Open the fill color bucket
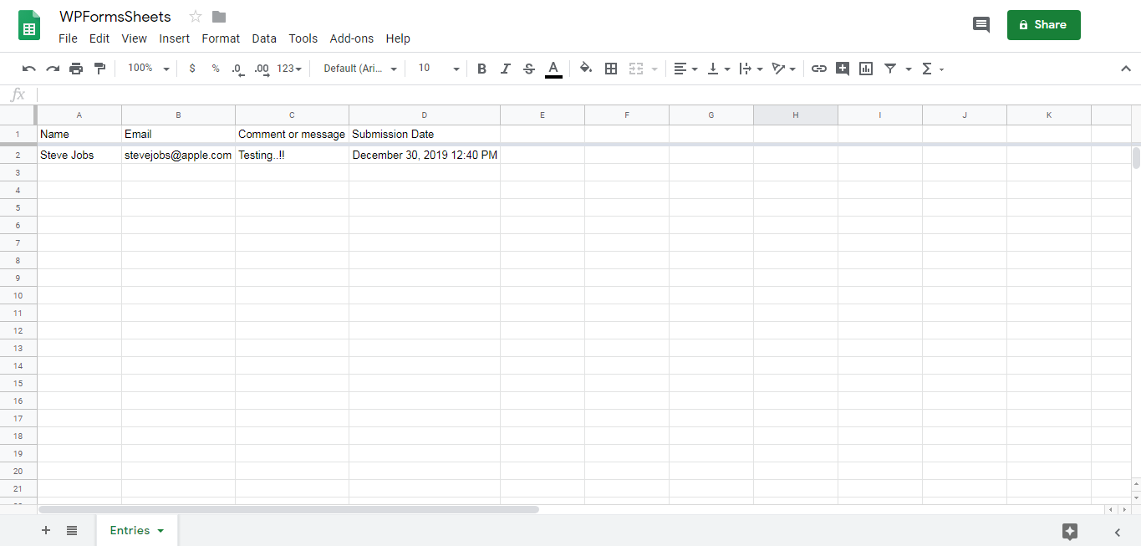Screen dimensions: 1141x546 point(586,69)
